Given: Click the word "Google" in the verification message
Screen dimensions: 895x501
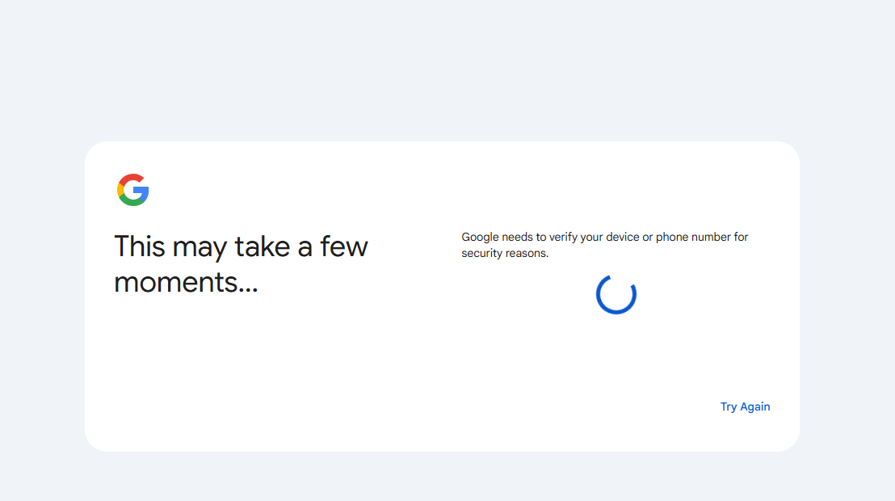Looking at the screenshot, I should [480, 237].
